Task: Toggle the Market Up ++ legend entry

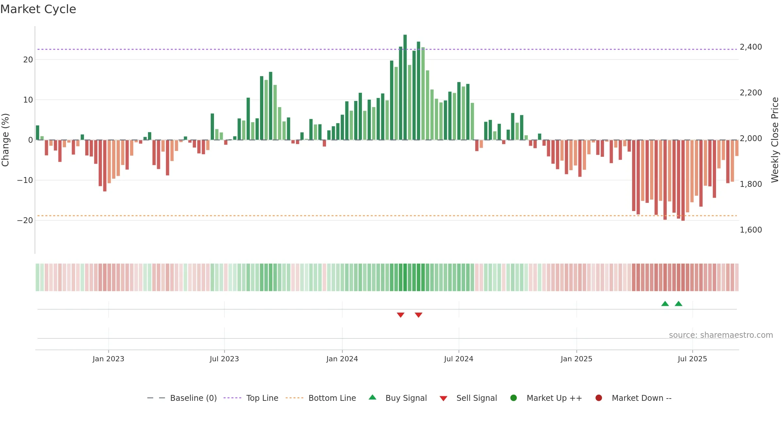Action: coord(546,398)
